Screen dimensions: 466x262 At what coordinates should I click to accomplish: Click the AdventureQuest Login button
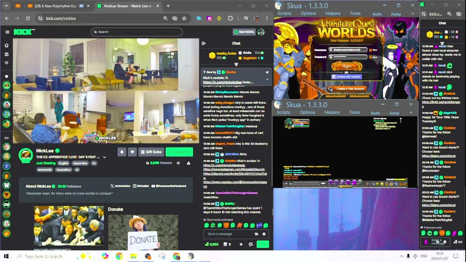click(347, 66)
